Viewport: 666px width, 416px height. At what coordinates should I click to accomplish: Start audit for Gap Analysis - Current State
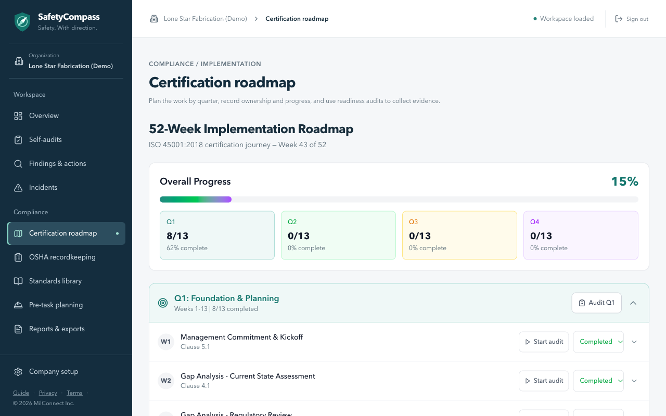coord(544,381)
